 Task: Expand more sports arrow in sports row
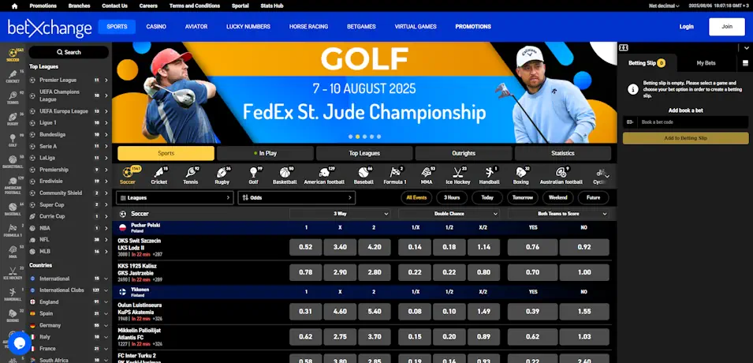pyautogui.click(x=607, y=177)
